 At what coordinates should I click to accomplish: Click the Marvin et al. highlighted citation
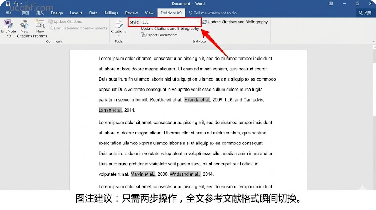pos(143,174)
